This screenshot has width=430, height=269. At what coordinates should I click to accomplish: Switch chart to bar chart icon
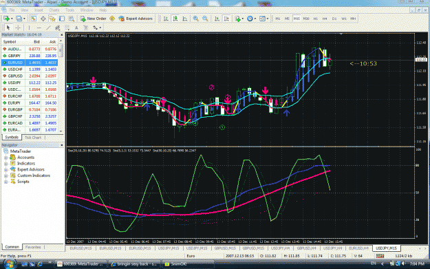click(x=166, y=19)
